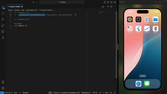Click the Home button in simulator toolbar
The width and height of the screenshot is (167, 94).
(x=156, y=2)
